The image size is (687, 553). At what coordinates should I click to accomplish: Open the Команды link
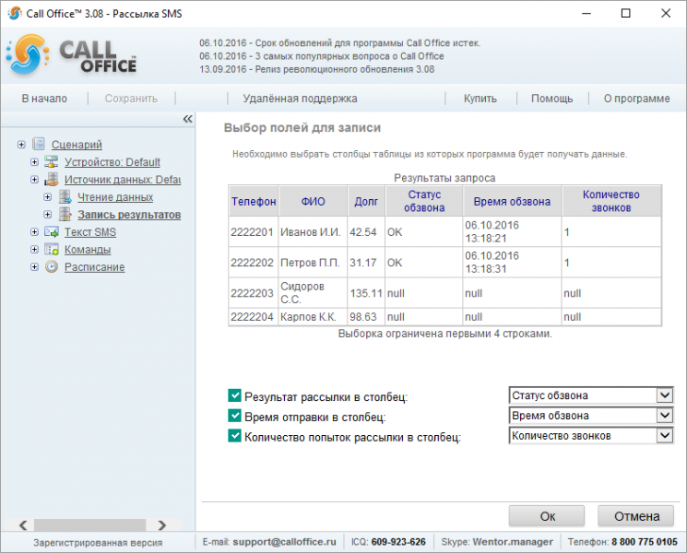[88, 250]
